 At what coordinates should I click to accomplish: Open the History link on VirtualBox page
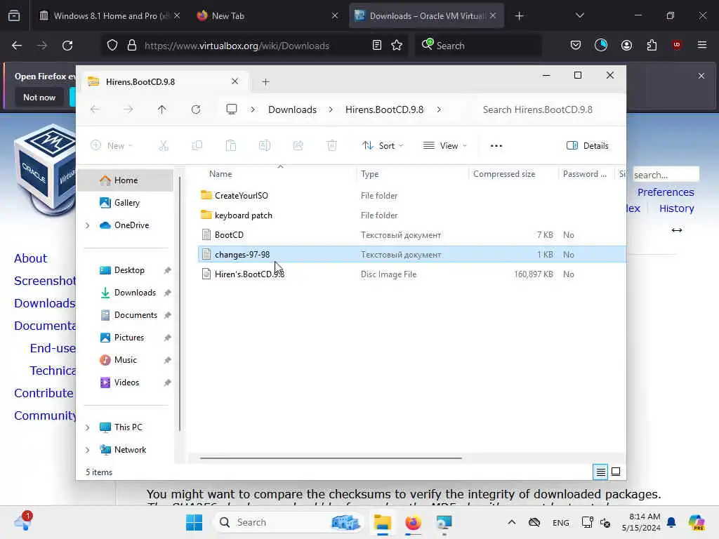click(676, 208)
